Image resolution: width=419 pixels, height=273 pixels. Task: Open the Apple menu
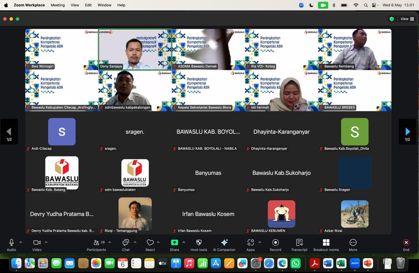coord(6,5)
